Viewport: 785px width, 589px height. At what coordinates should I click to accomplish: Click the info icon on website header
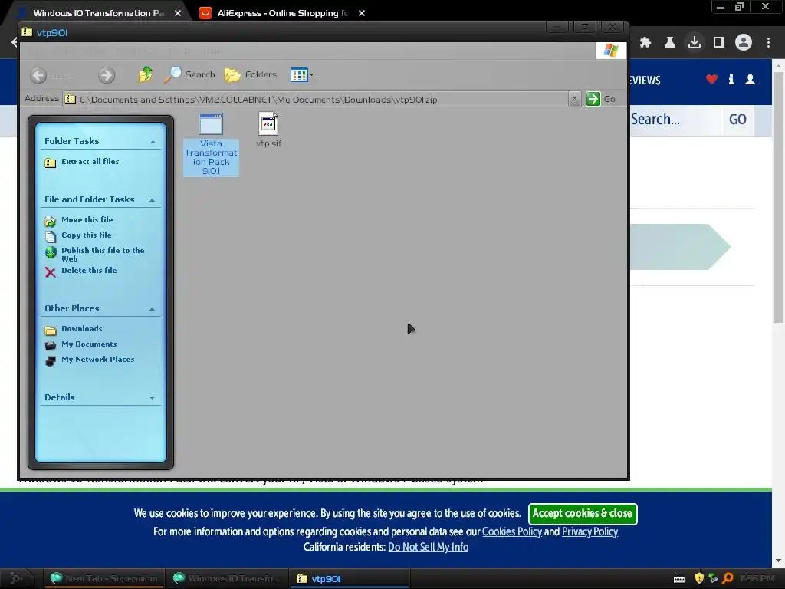(x=731, y=79)
